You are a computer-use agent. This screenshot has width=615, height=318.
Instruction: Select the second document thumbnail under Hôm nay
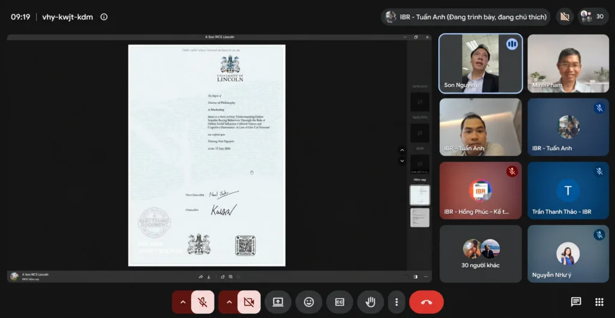420,217
